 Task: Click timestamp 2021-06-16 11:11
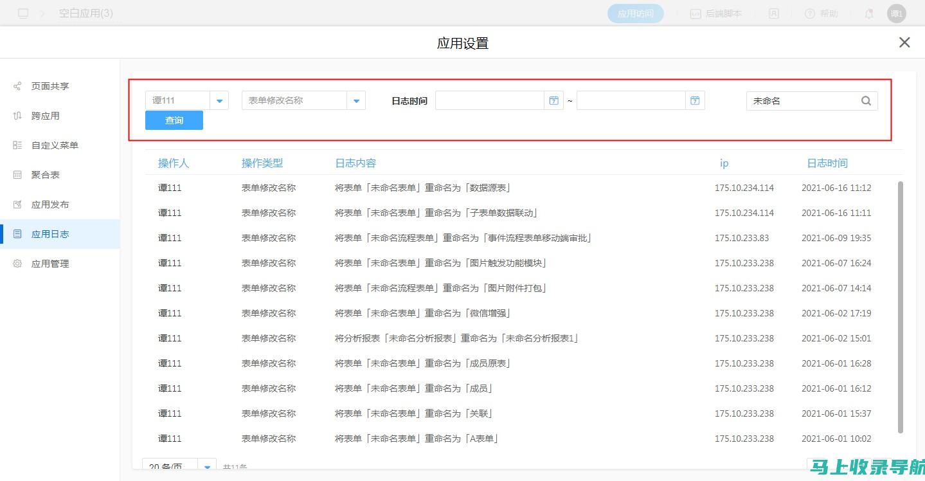[836, 213]
